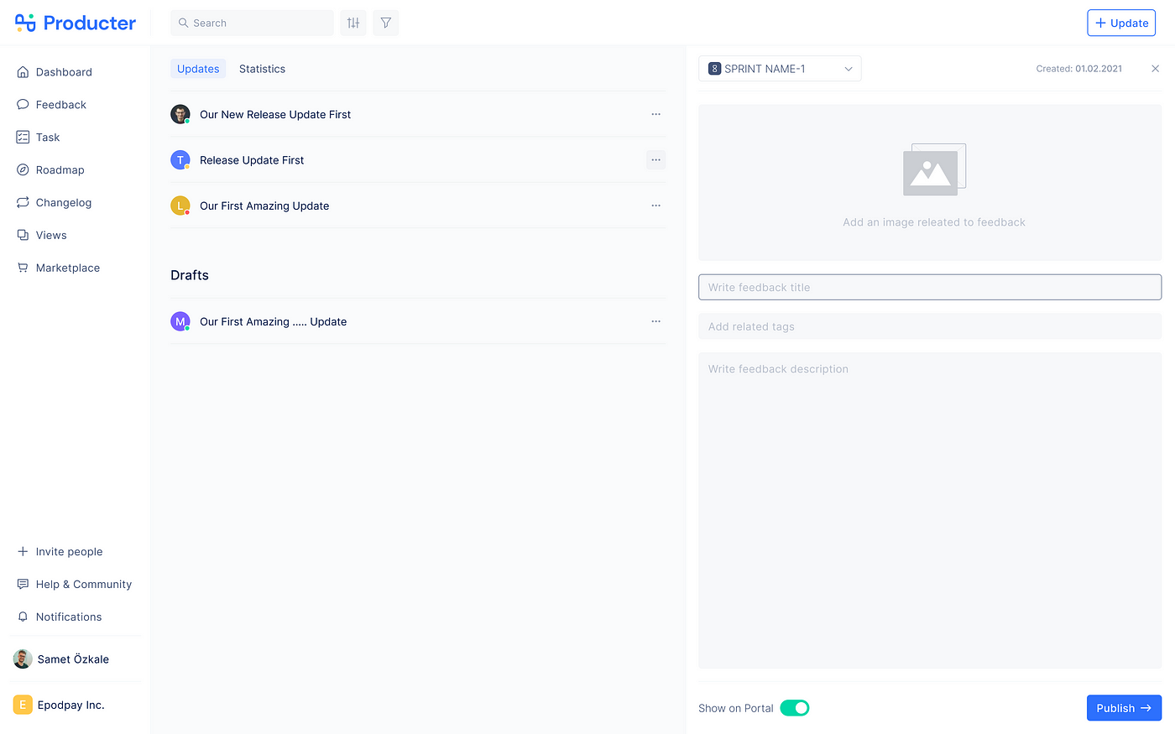Viewport: 1175px width, 734px height.
Task: Click the Dashboard home icon
Action: (23, 72)
